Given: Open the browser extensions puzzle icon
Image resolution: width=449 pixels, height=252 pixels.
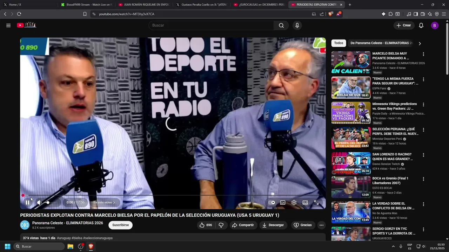Looking at the screenshot, I should click(390, 14).
